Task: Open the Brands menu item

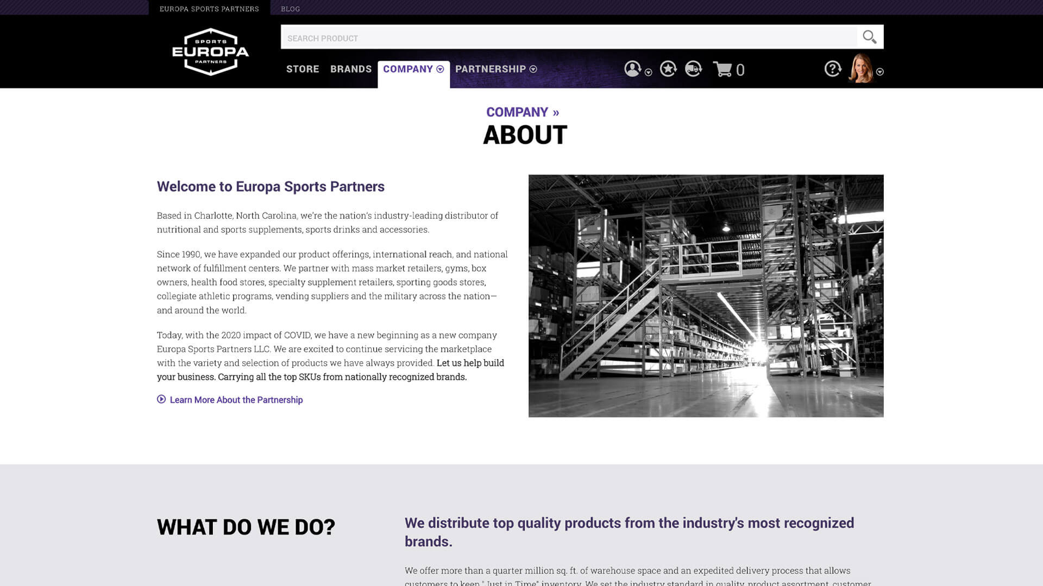Action: 351,69
